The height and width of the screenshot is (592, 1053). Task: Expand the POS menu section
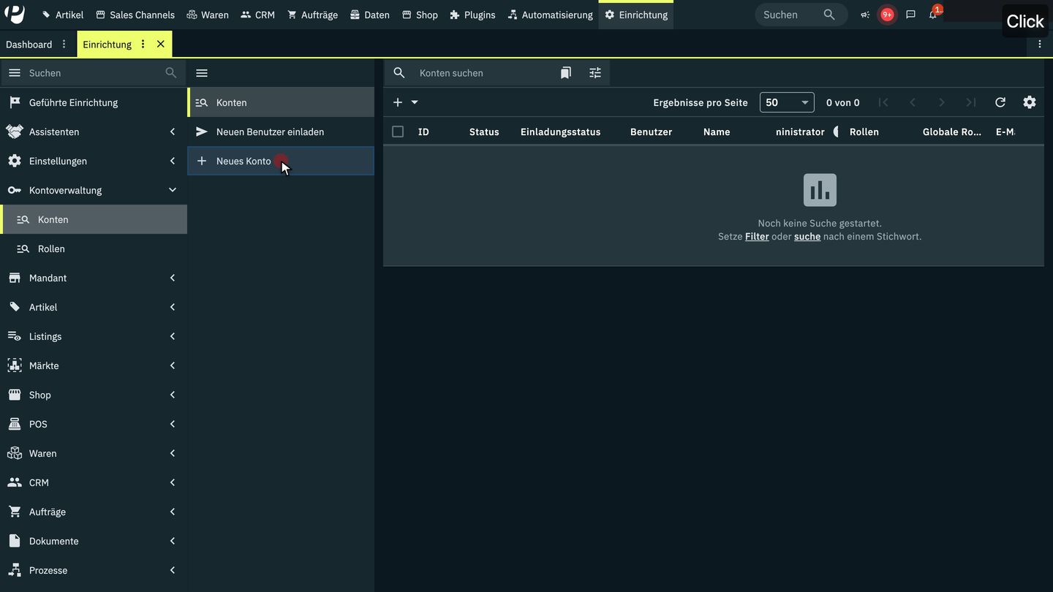94,424
